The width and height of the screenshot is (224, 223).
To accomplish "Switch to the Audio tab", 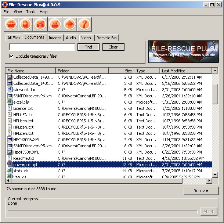I will [71, 38].
